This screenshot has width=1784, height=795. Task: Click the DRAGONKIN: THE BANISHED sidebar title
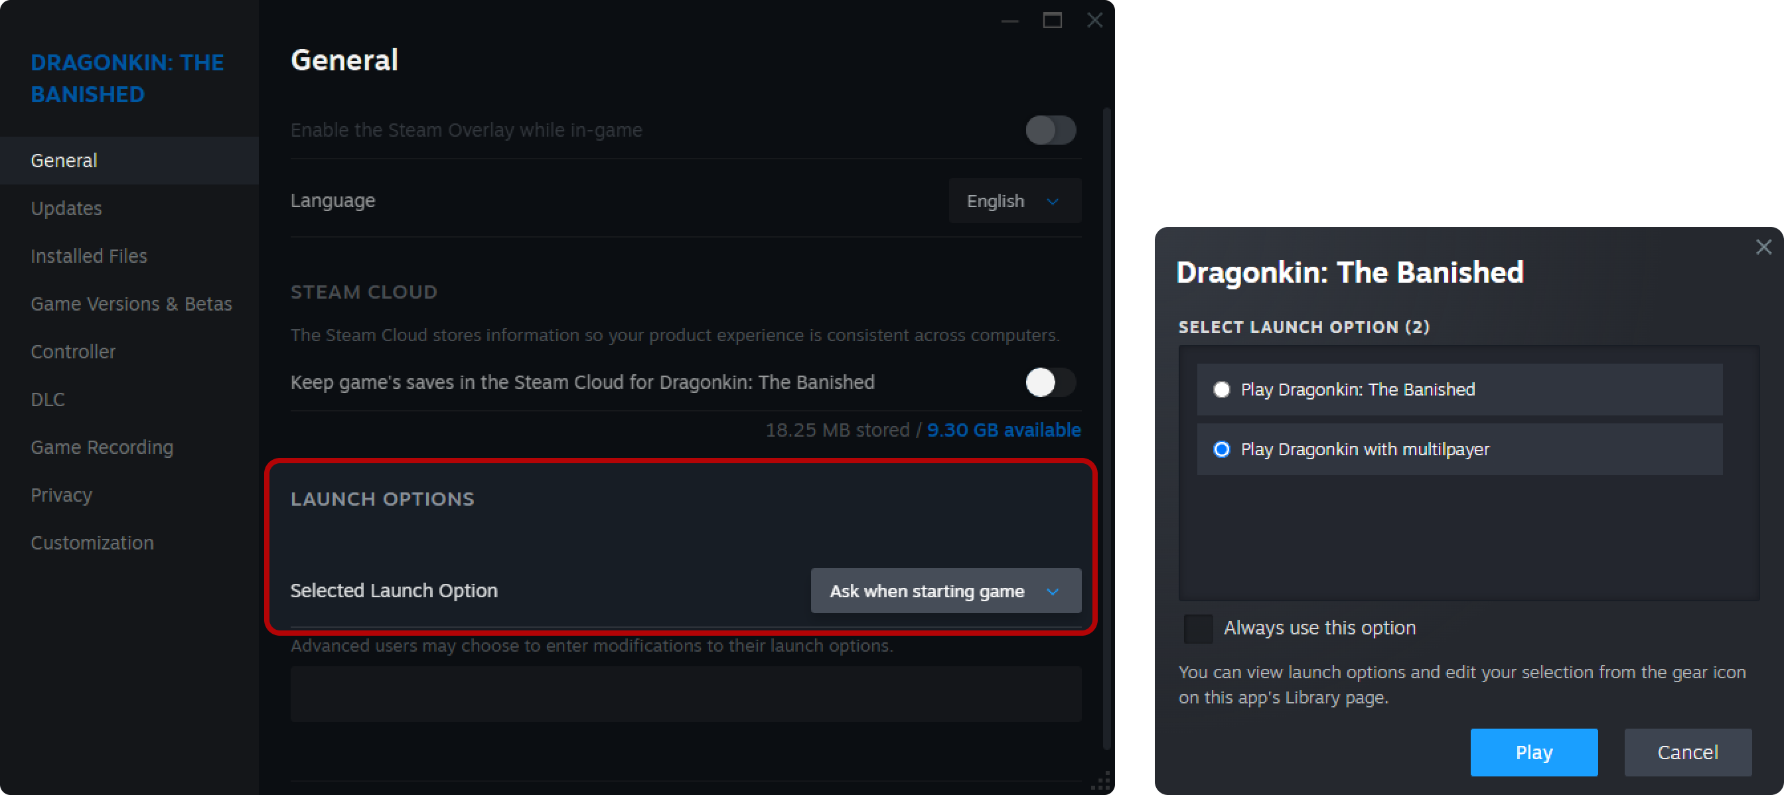pyautogui.click(x=127, y=78)
